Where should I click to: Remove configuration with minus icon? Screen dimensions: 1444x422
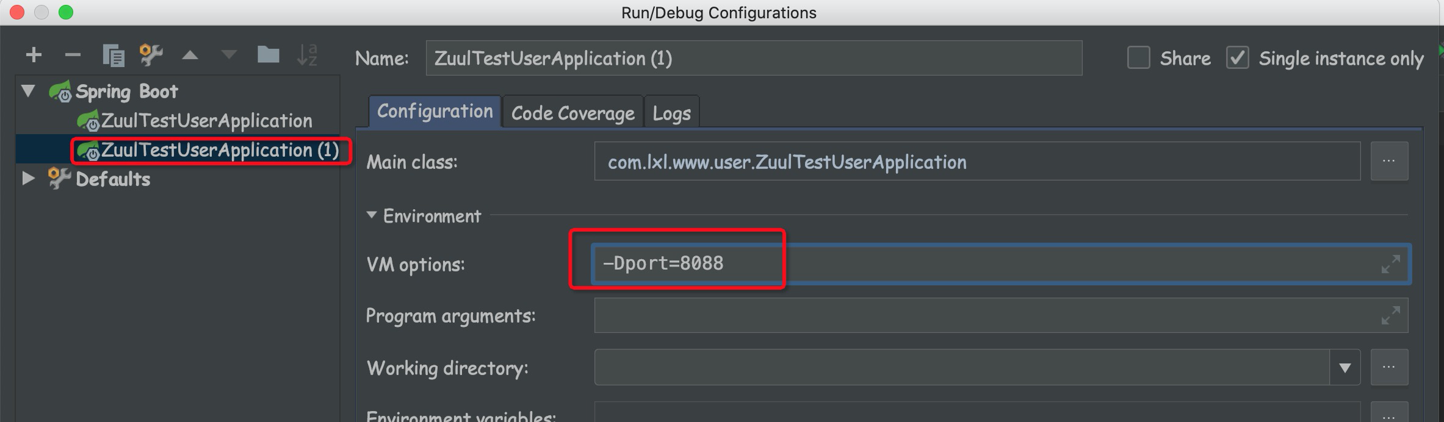73,55
